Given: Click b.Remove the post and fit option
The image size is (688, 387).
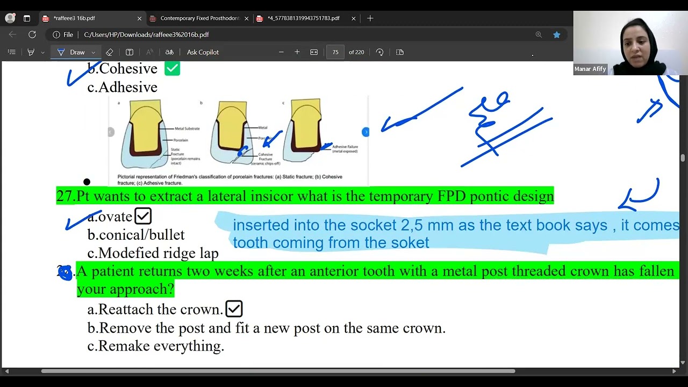Looking at the screenshot, I should (267, 328).
